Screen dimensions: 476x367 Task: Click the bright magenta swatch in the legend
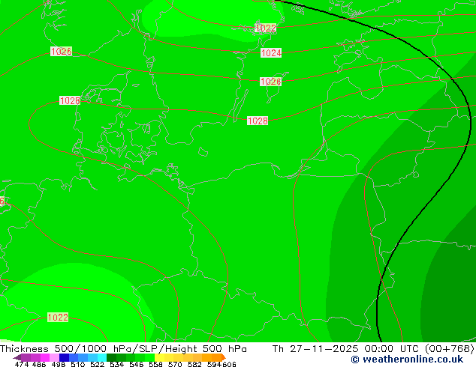(45, 357)
